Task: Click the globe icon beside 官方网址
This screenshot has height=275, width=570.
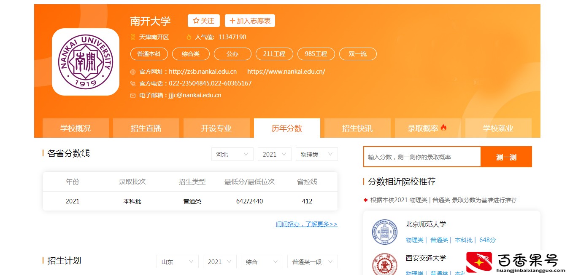Action: 133,72
